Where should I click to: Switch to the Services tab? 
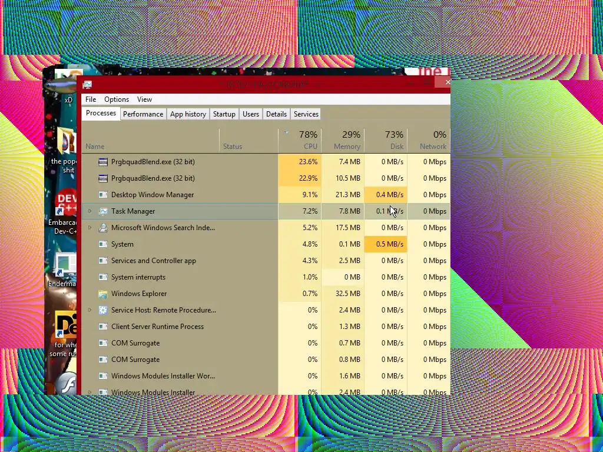[306, 114]
